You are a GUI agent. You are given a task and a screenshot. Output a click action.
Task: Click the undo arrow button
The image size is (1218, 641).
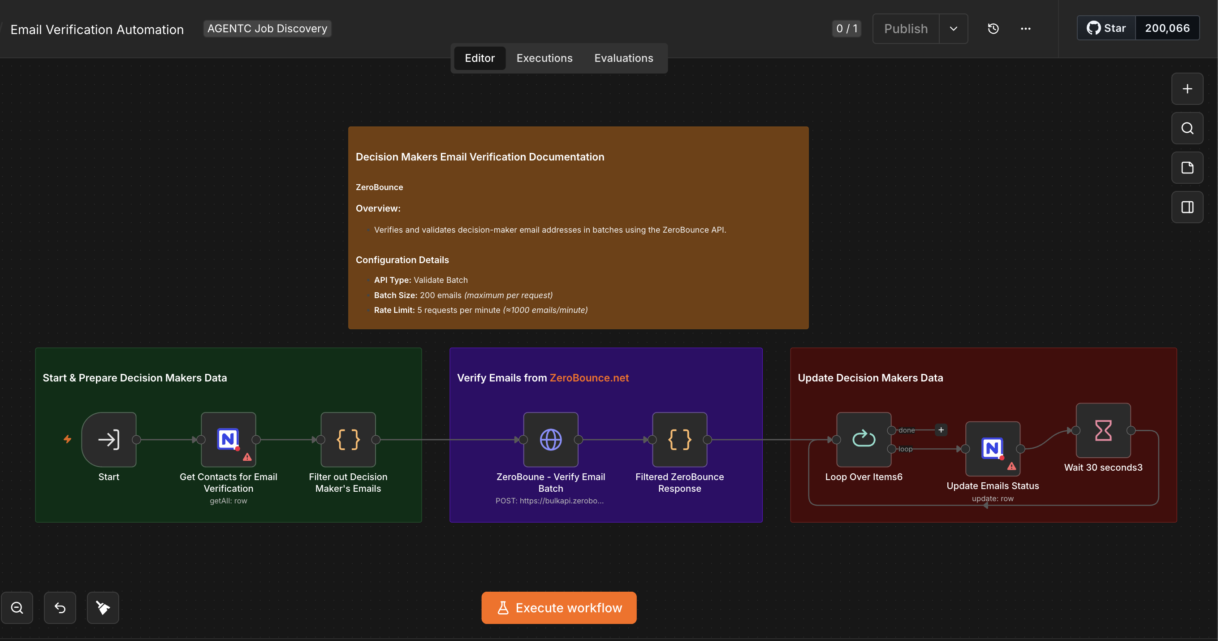[x=60, y=607]
